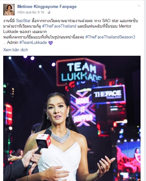146x181 pixels.
Task: Open the #TheFaceThailand hashtag
Action: pos(59,26)
